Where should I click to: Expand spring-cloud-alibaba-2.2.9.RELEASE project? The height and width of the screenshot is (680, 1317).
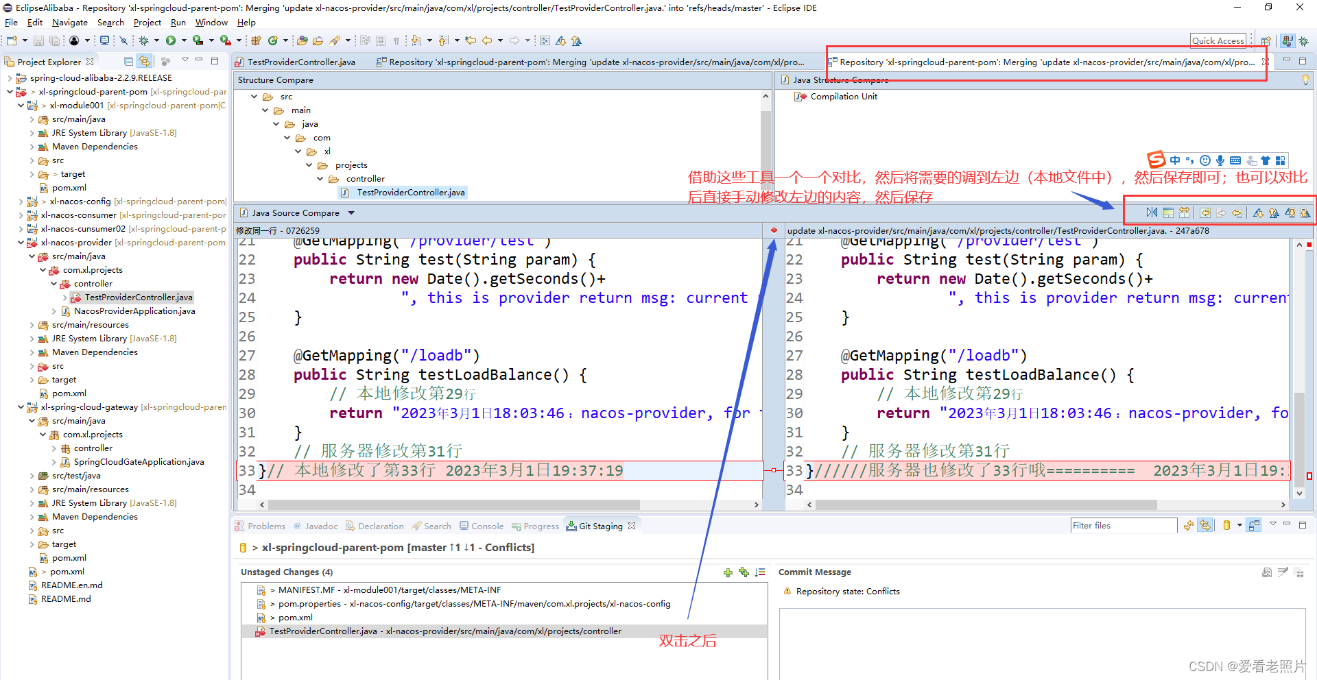(x=10, y=78)
